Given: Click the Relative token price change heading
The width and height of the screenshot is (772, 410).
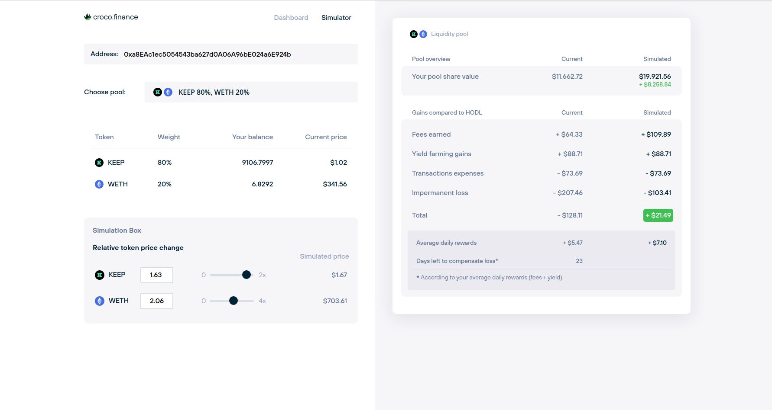Looking at the screenshot, I should point(138,248).
